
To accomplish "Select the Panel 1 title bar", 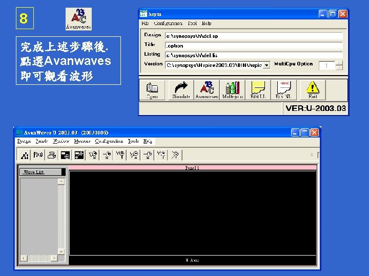I will click(x=193, y=168).
